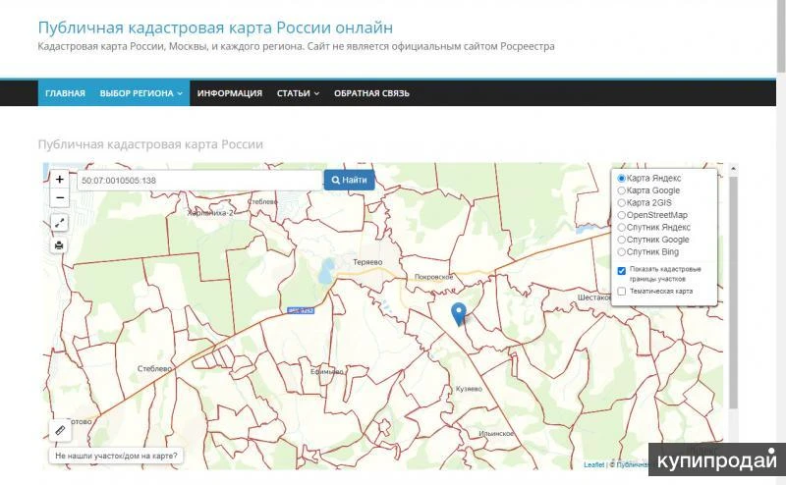This screenshot has height=485, width=786.
Task: Click the cadastral number search field
Action: click(x=199, y=181)
